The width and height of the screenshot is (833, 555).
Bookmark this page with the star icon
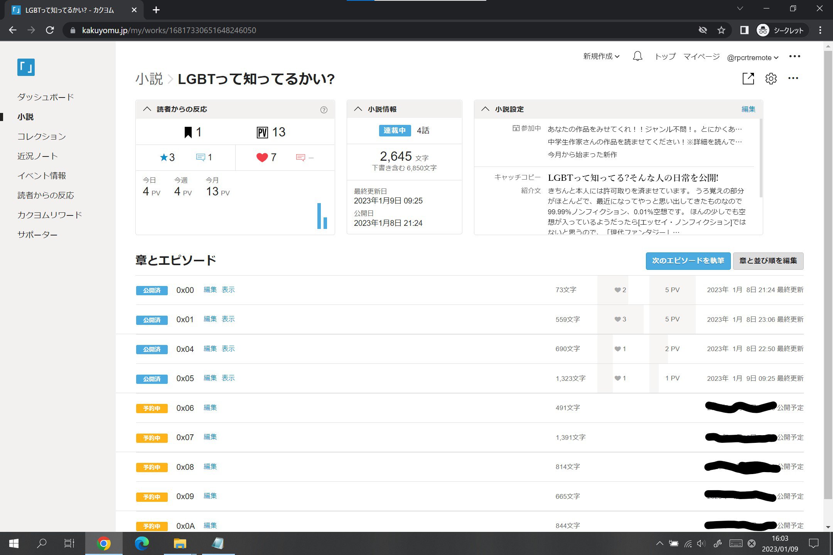click(721, 30)
